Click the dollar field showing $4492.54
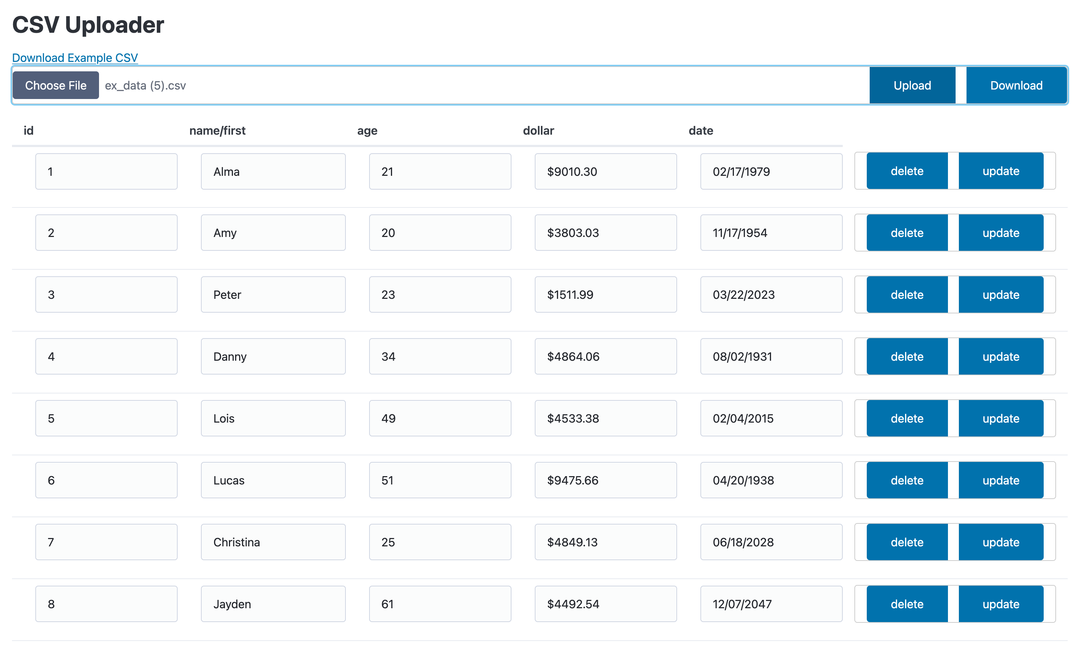1079x645 pixels. (x=606, y=604)
